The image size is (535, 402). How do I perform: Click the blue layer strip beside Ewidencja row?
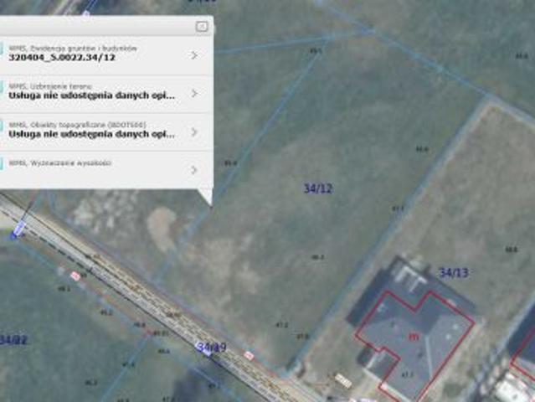click(2, 52)
